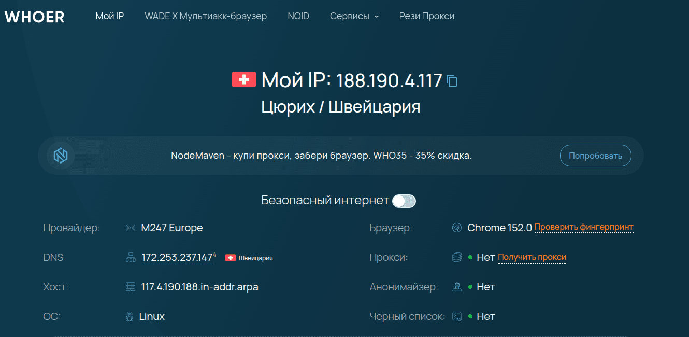The width and height of the screenshot is (689, 337).
Task: Click the provider signal icon next to M247 Europe
Action: [131, 228]
